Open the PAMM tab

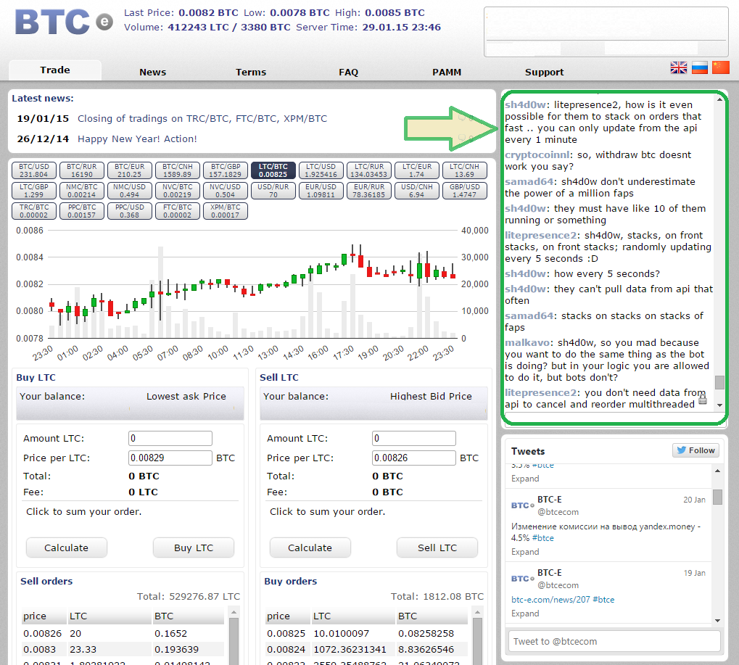(447, 72)
